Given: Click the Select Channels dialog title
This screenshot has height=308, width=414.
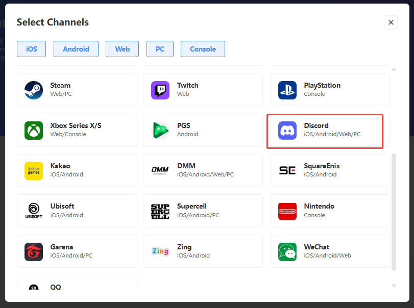Looking at the screenshot, I should click(x=53, y=22).
